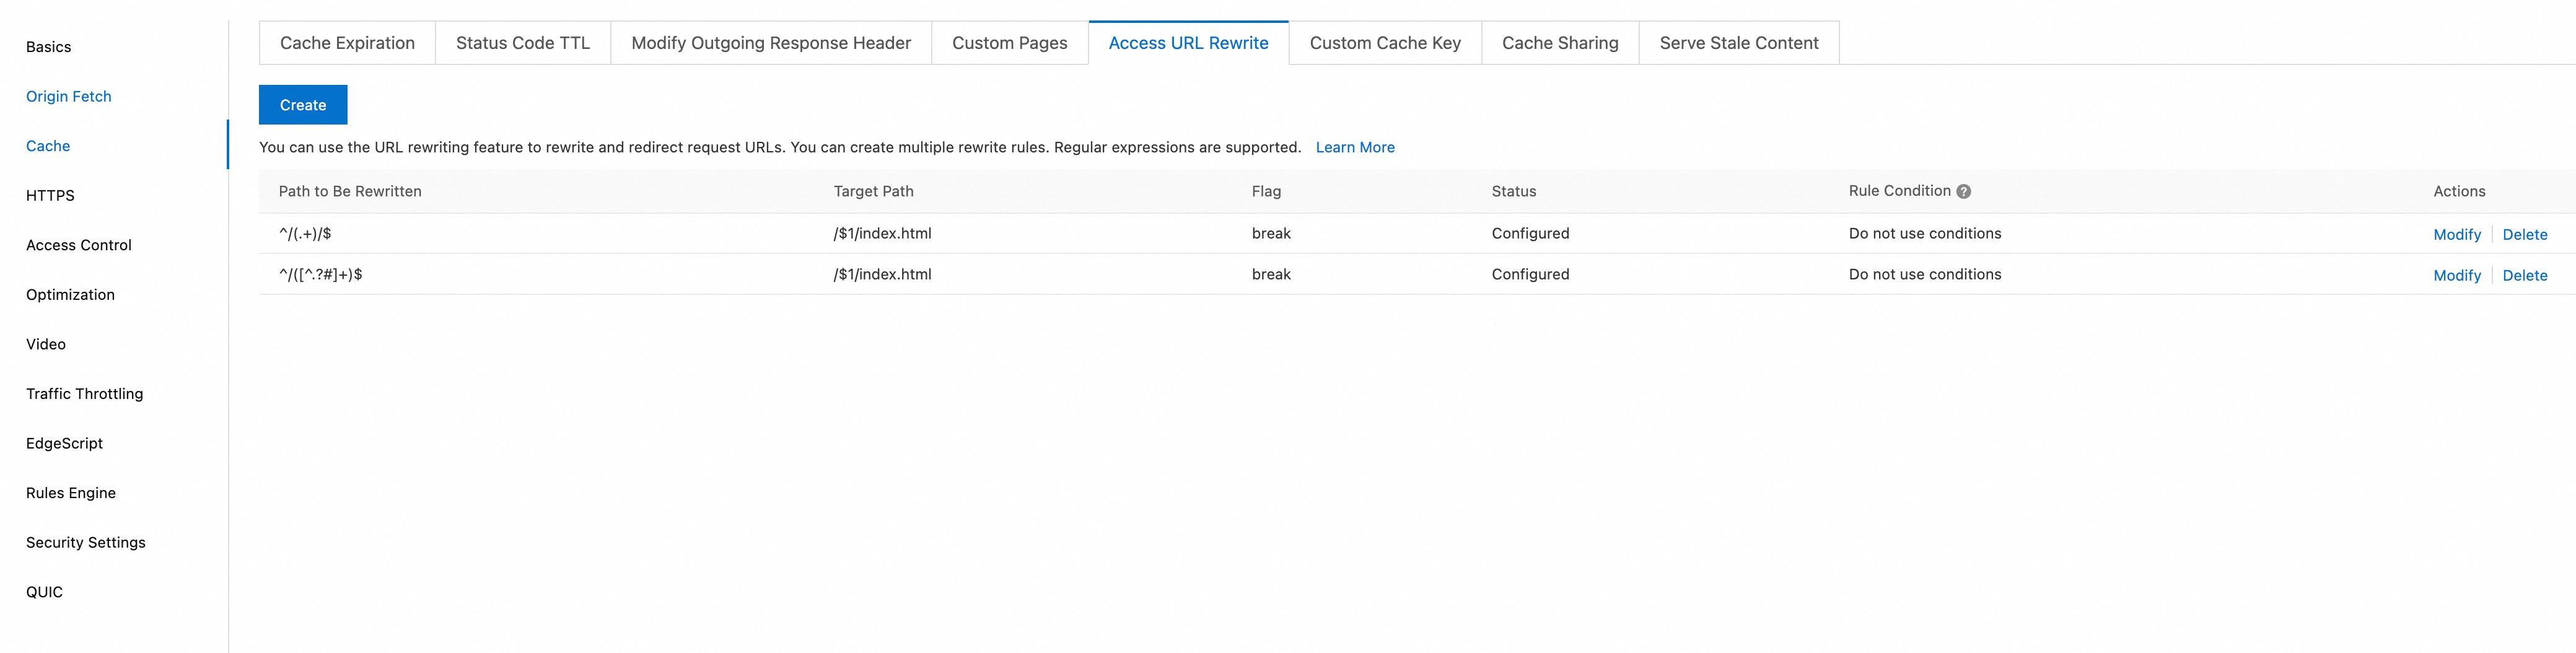Open the HTTPS sidebar section
The width and height of the screenshot is (2576, 653).
(50, 195)
